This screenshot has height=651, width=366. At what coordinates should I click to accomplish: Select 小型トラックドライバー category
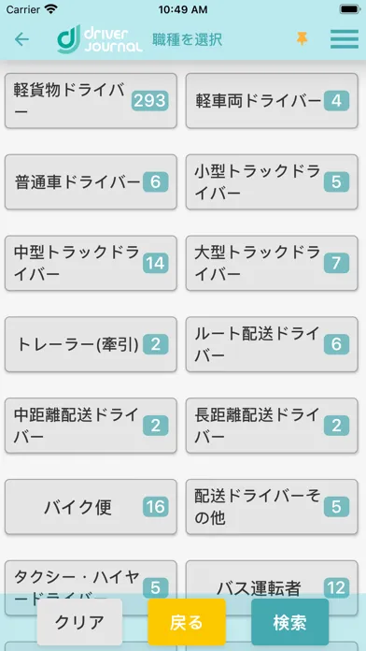click(x=272, y=181)
